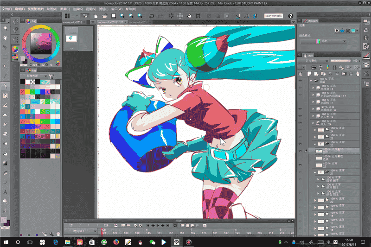
Task: Open Firefox from the Windows taskbar
Action: tap(116, 242)
